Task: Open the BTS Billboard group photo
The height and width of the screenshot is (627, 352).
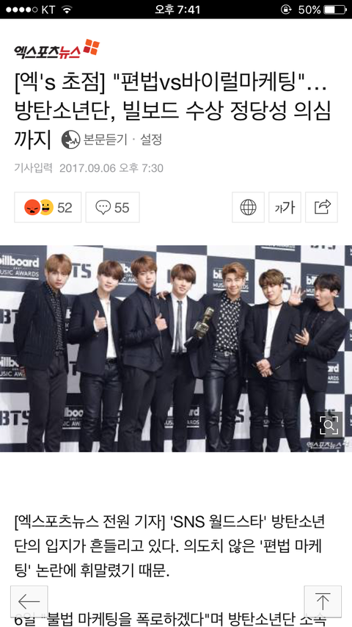Action: [x=176, y=349]
